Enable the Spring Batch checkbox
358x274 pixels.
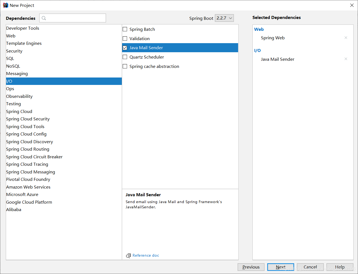pyautogui.click(x=125, y=29)
